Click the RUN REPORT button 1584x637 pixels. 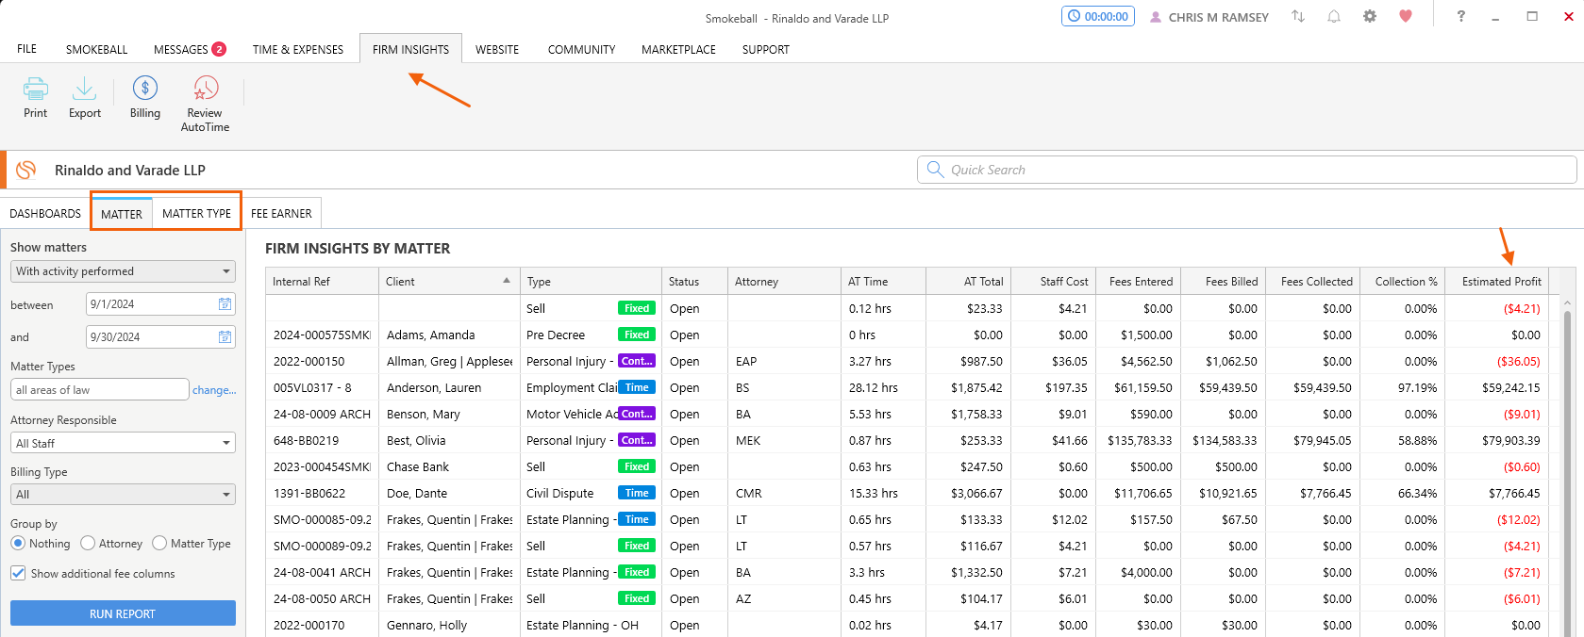[123, 613]
